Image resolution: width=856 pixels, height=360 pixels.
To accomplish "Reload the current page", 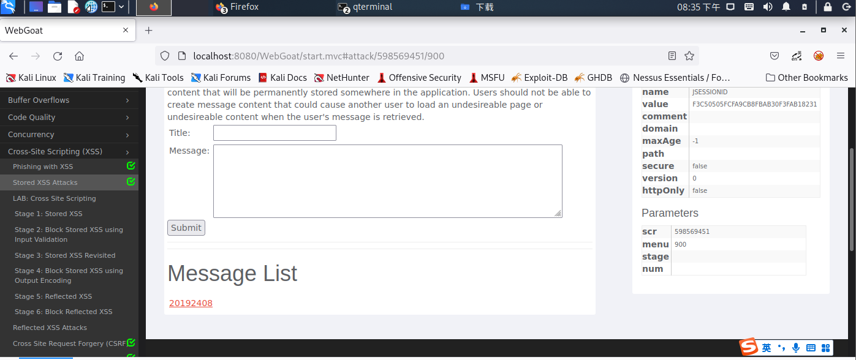I will click(x=58, y=56).
